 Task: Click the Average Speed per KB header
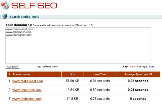pos(138,74)
